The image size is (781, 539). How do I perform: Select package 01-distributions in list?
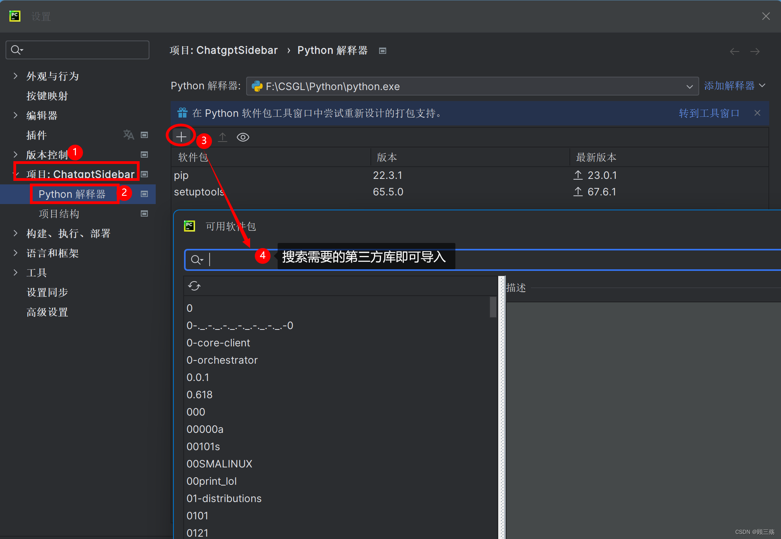[x=224, y=499]
